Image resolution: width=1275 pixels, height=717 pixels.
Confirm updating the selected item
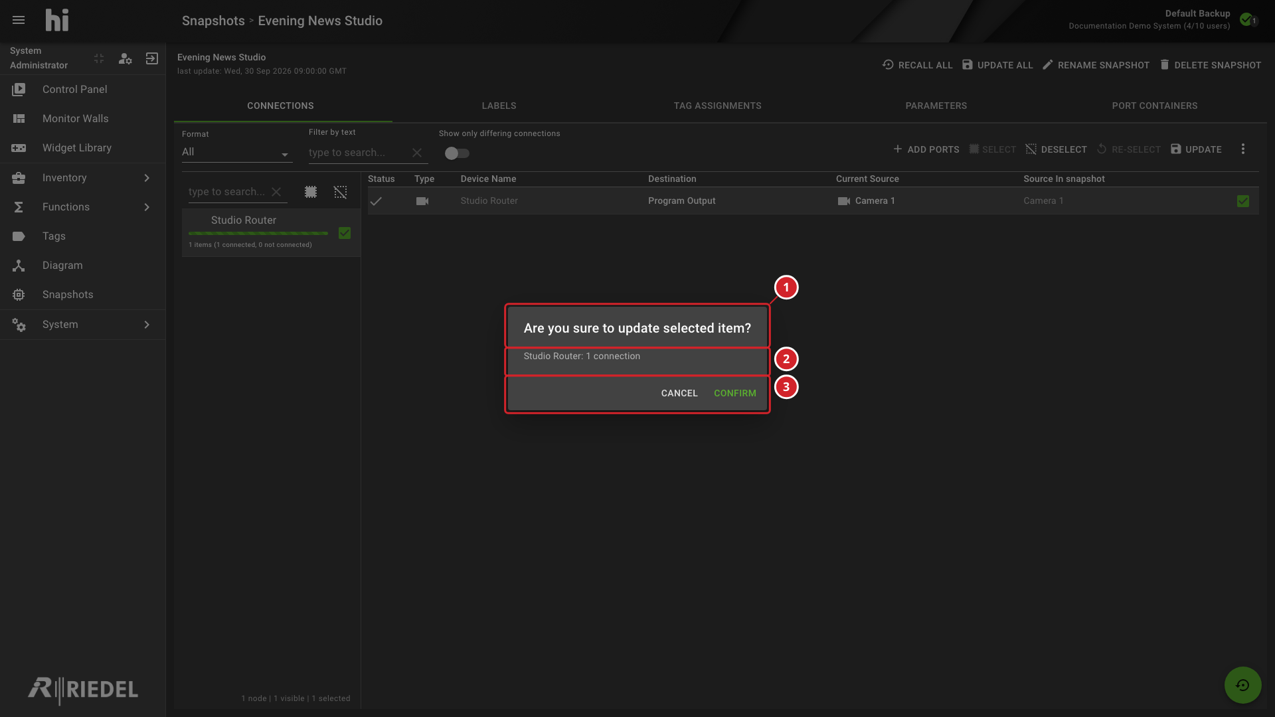[x=735, y=393]
